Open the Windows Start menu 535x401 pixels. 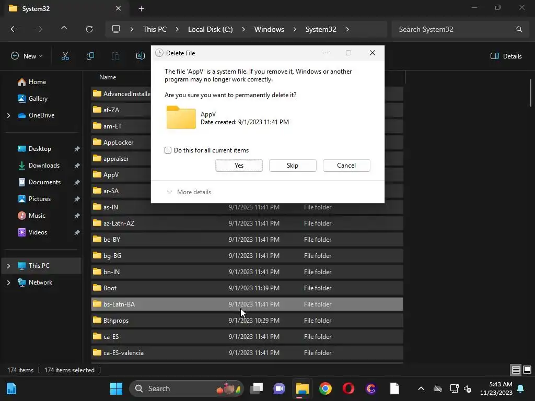click(116, 388)
